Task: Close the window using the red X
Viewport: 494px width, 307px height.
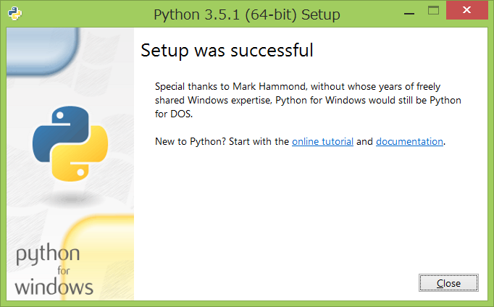Action: pos(467,10)
